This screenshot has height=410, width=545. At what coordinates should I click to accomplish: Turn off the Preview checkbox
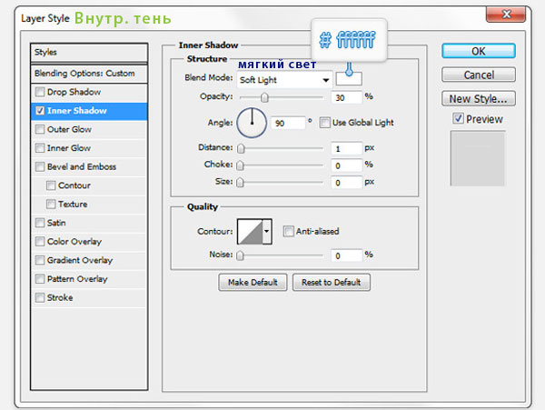(459, 119)
